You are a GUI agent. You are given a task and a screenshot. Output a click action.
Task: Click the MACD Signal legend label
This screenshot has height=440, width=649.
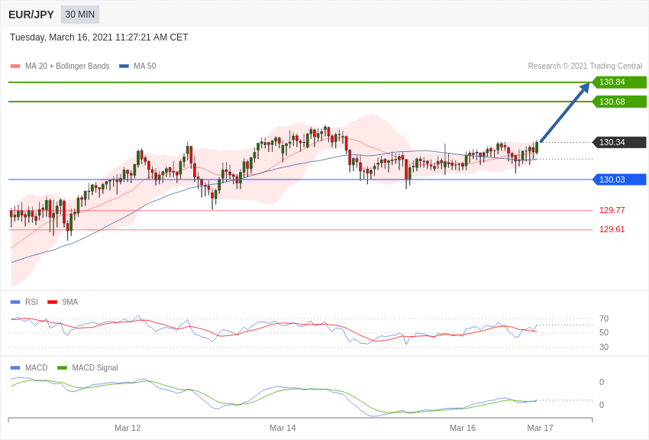click(95, 367)
